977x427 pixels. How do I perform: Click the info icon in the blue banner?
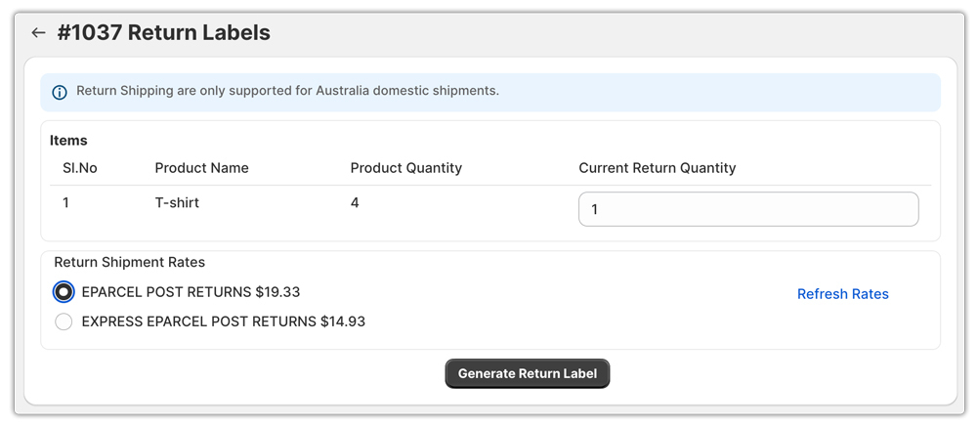60,93
